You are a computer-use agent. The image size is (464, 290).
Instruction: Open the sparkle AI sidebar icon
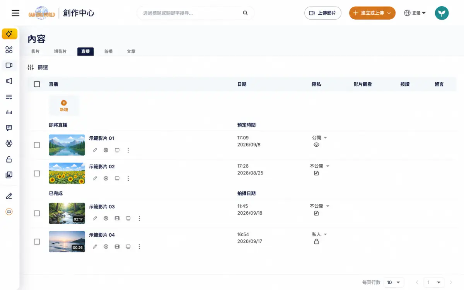(9, 34)
